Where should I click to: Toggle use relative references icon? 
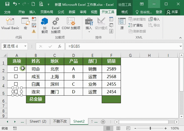coord(34,25)
